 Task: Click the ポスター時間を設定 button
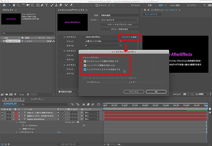(120, 29)
